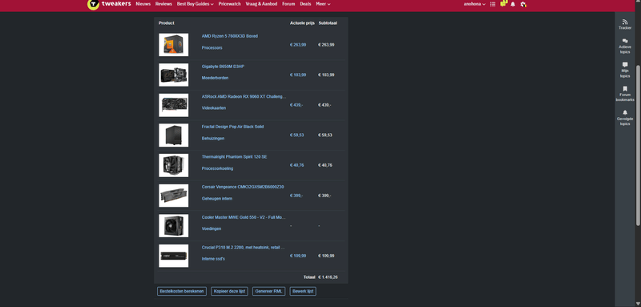This screenshot has width=641, height=307.
Task: Click the € 103,99 actuele prijs link
Action: [x=298, y=75]
